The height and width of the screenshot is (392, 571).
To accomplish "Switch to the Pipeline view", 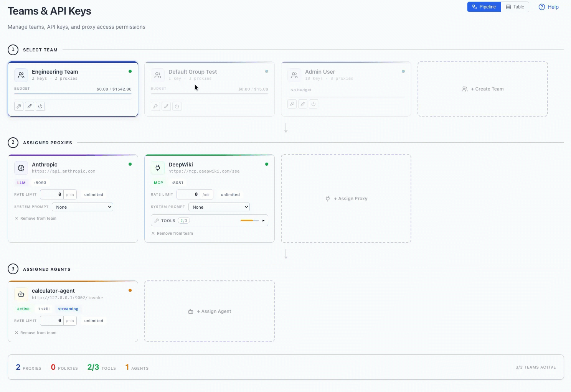I will pyautogui.click(x=484, y=7).
